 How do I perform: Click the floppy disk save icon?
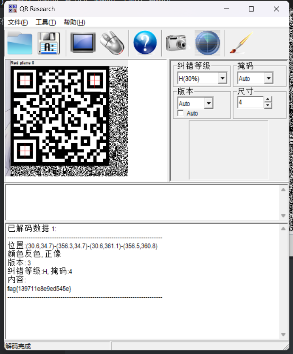tap(49, 43)
